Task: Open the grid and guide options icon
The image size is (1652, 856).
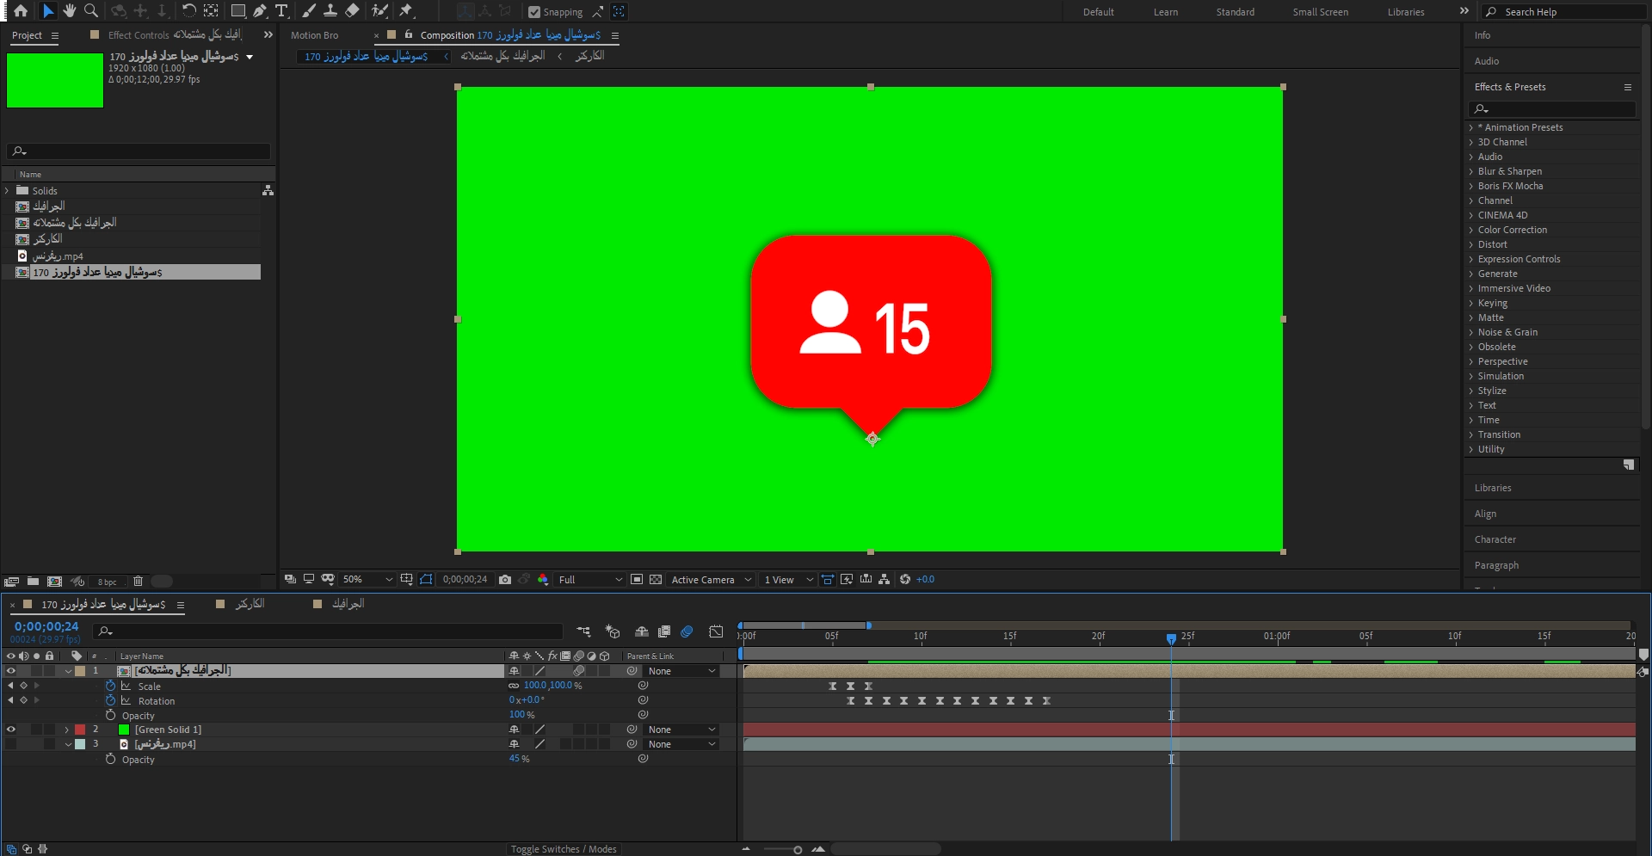Action: 406,580
